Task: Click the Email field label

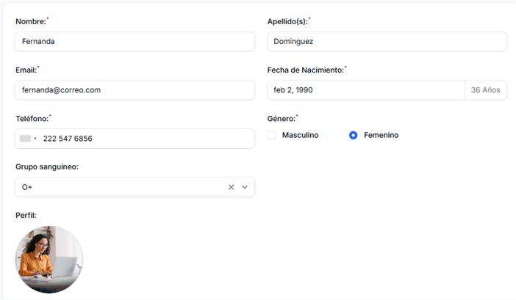Action: tap(26, 70)
